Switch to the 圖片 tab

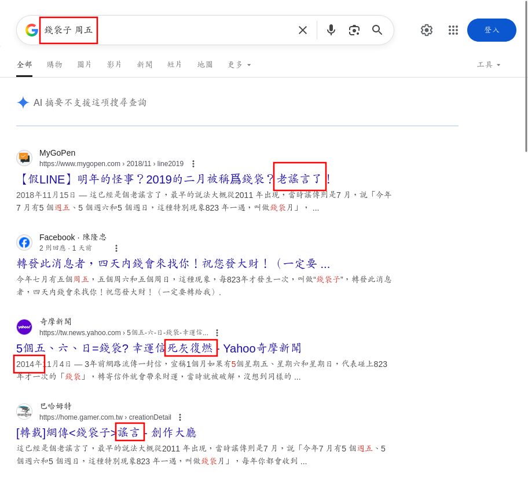pos(85,65)
